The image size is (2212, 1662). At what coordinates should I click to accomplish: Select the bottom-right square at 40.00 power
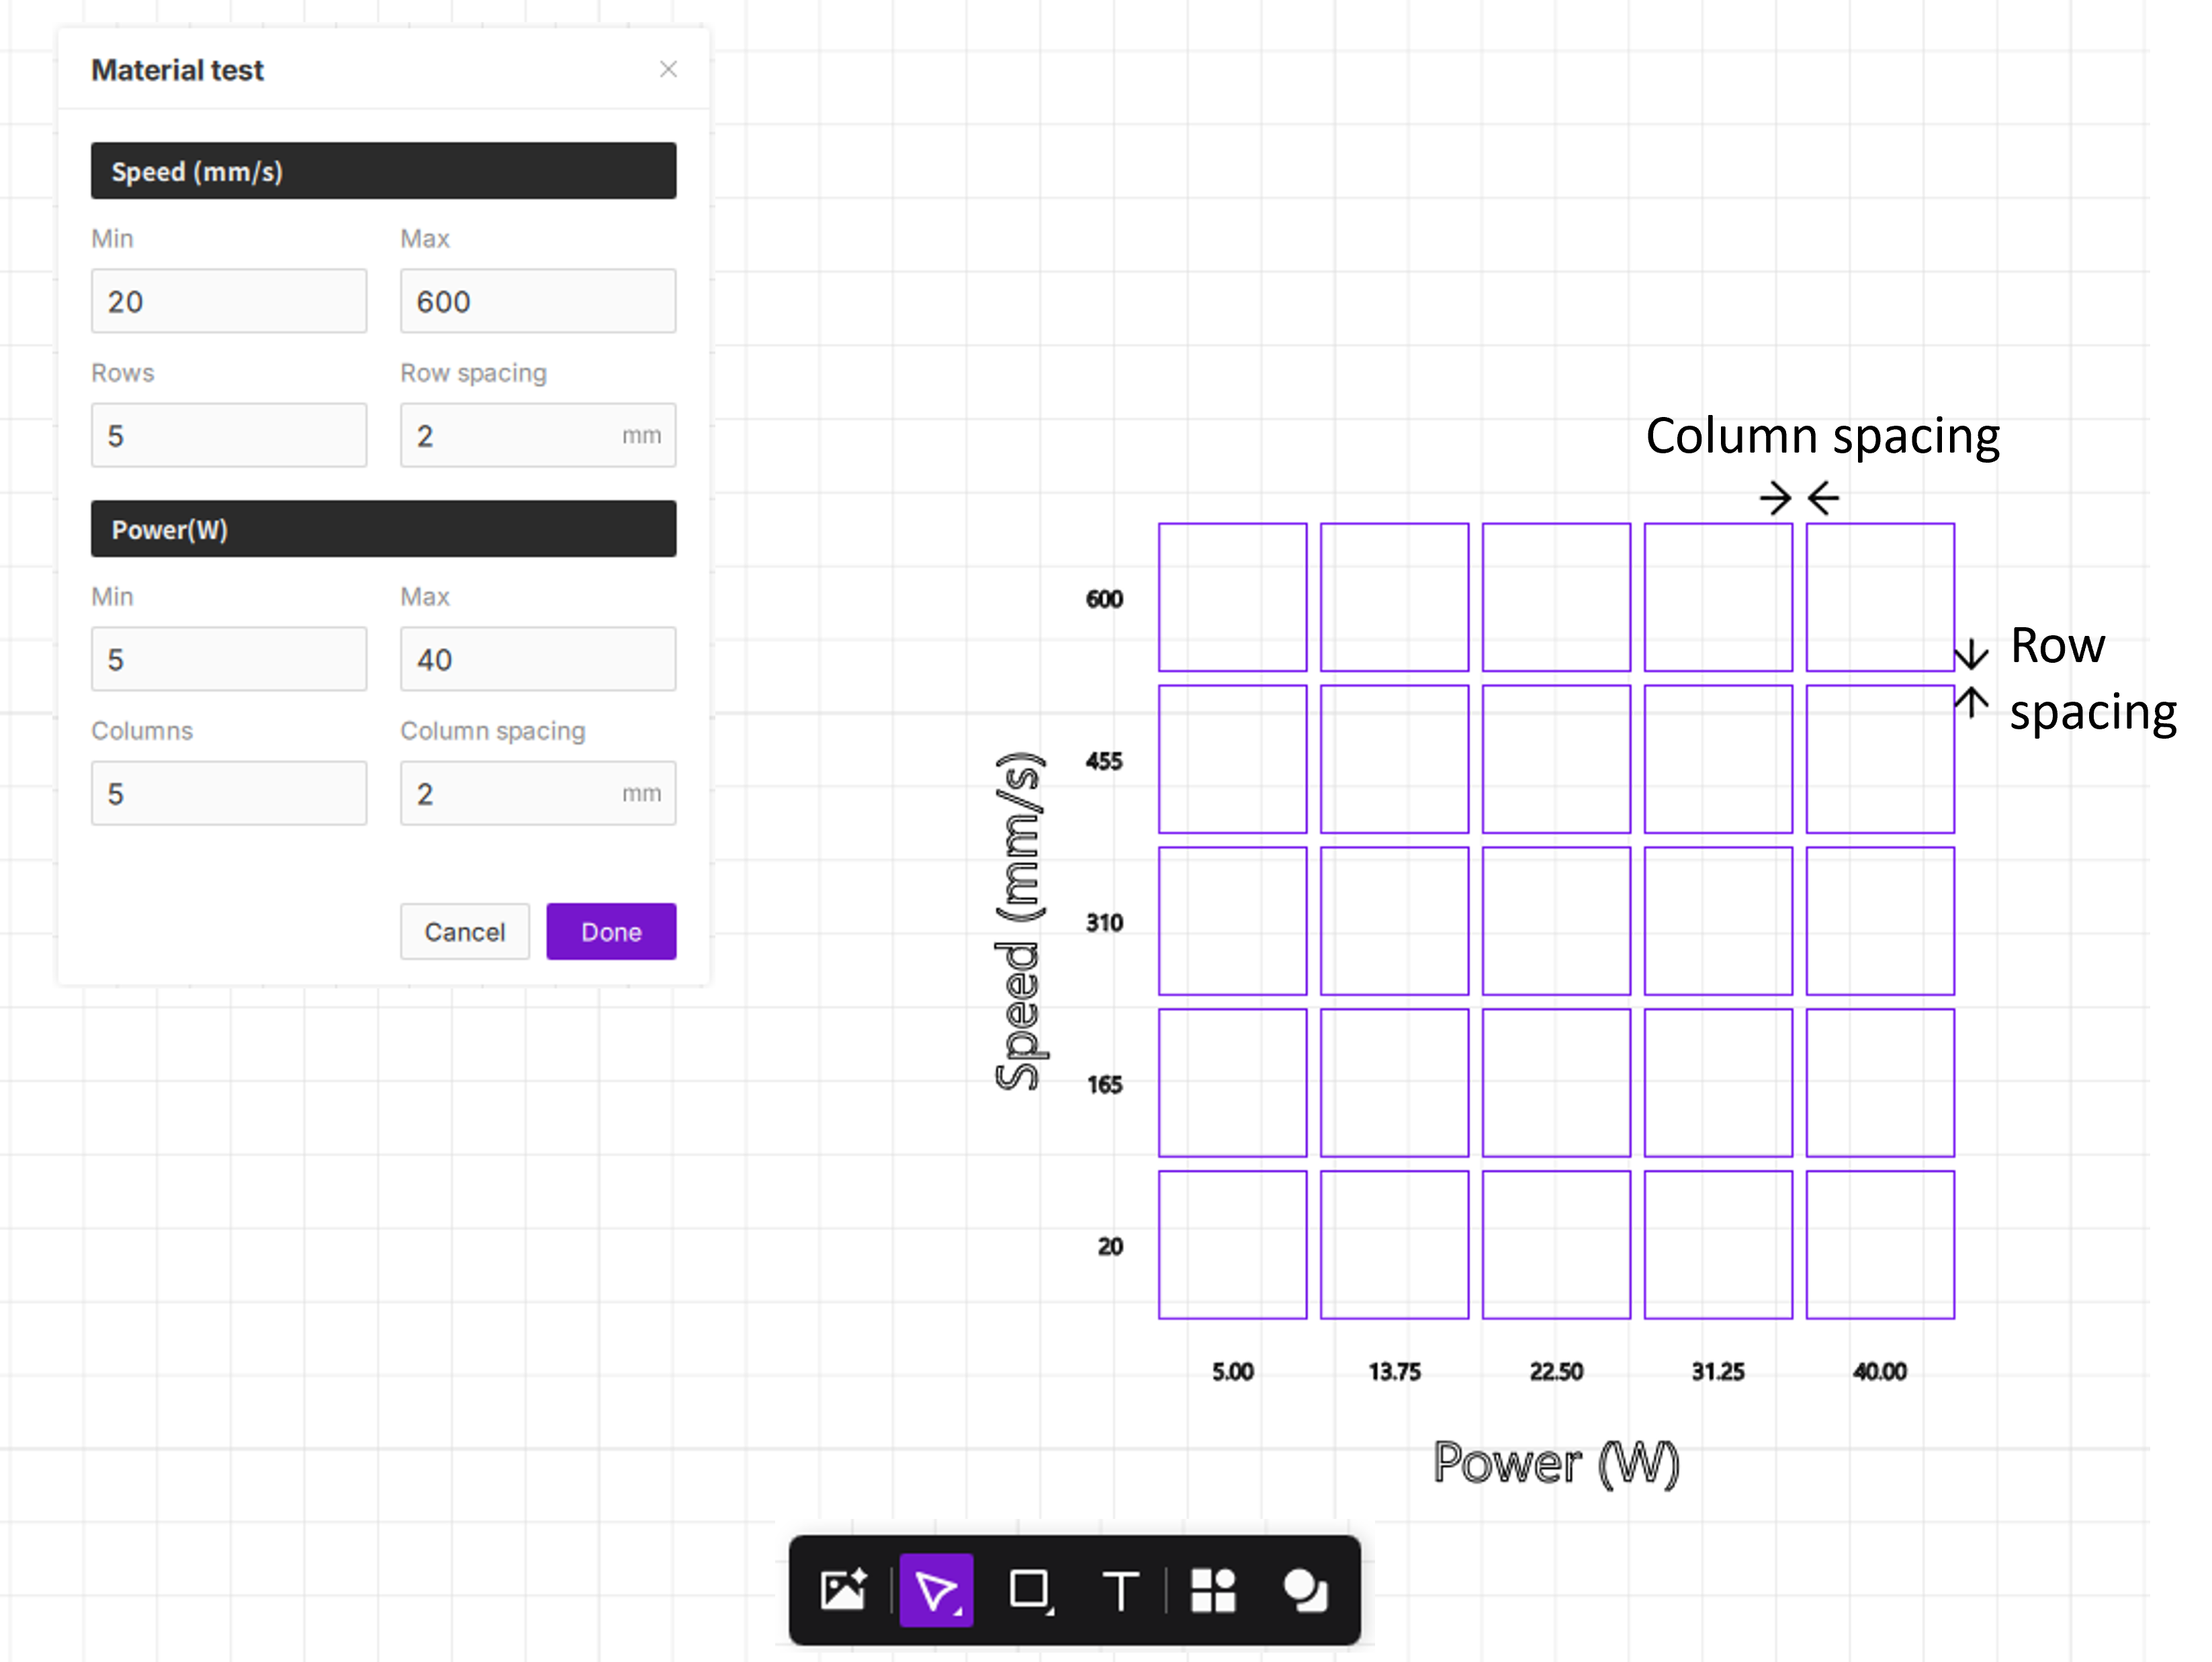pos(1880,1244)
